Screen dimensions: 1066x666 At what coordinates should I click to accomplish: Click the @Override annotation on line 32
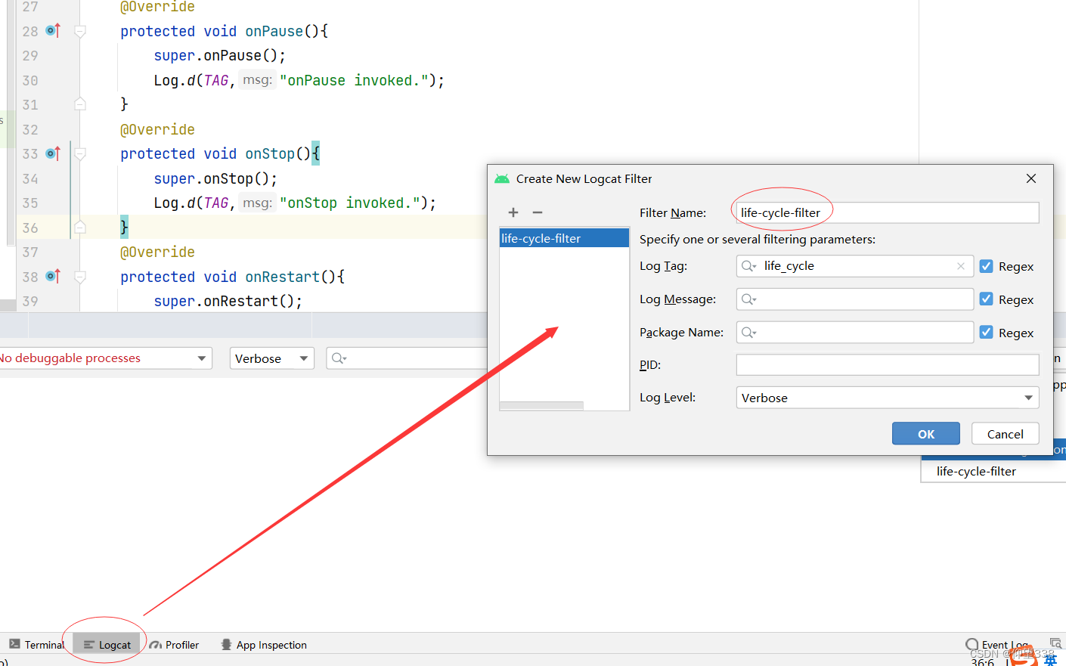157,129
